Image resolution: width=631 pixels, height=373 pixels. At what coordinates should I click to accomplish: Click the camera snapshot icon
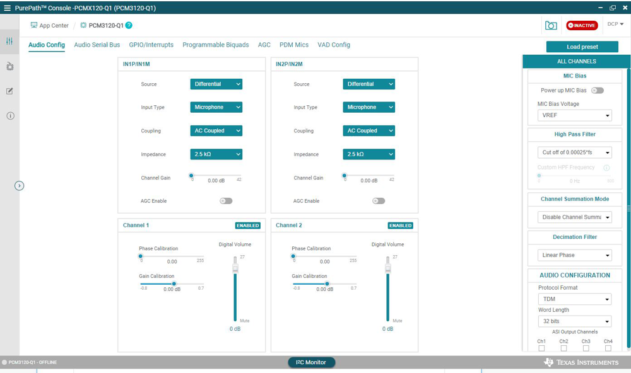point(551,25)
